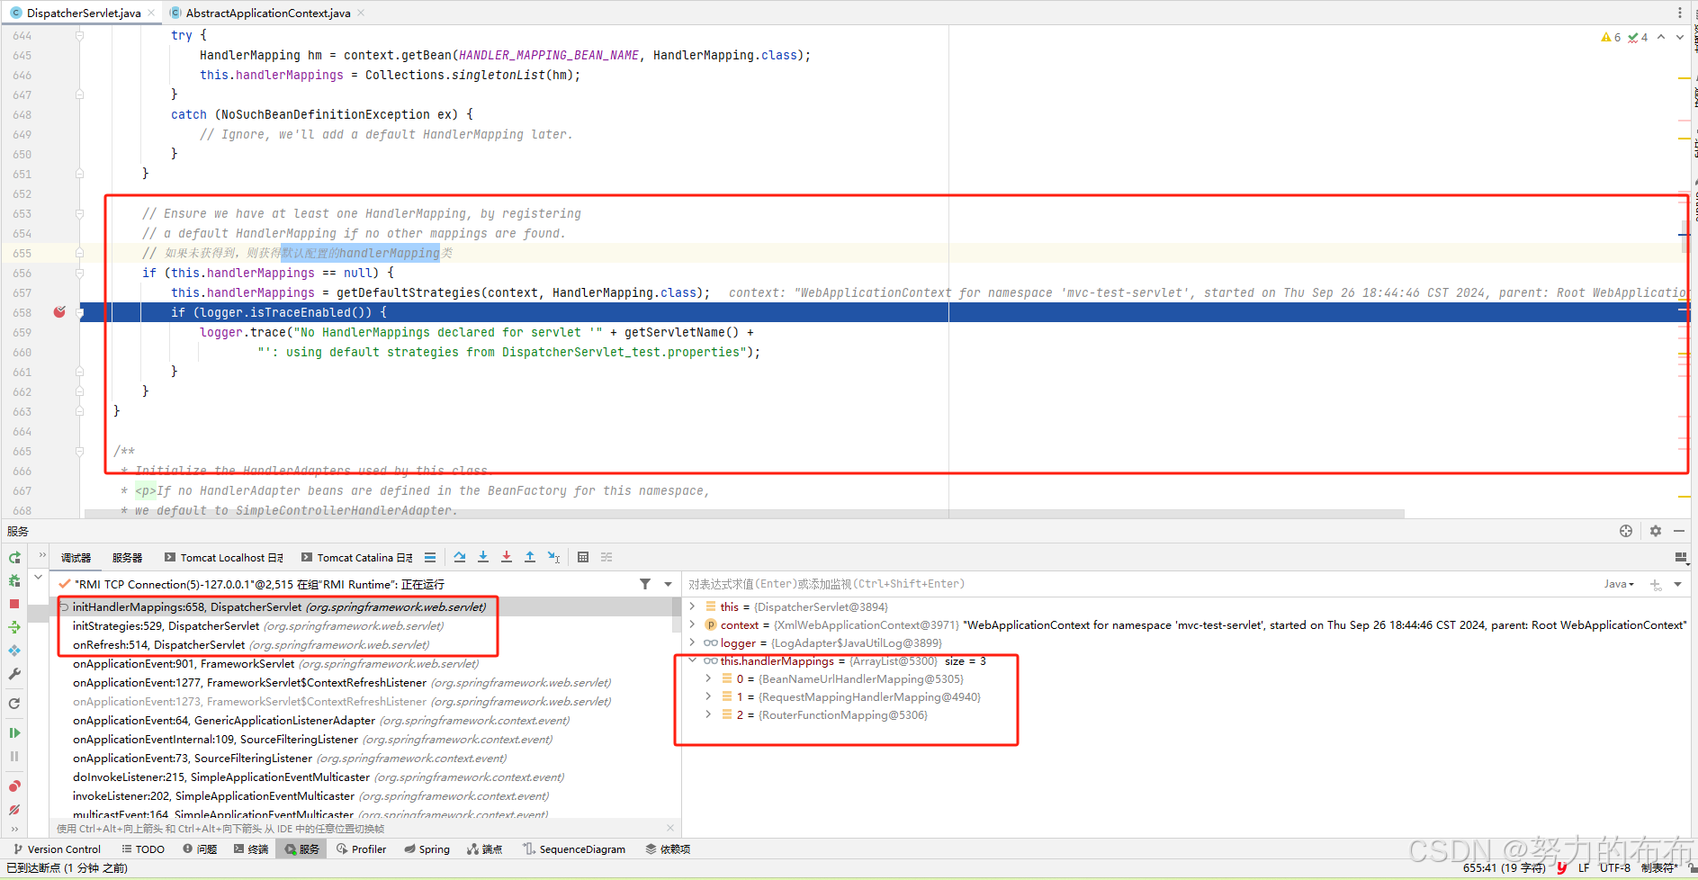1698x880 pixels.
Task: Switch to 服务器 server tab
Action: (x=127, y=558)
